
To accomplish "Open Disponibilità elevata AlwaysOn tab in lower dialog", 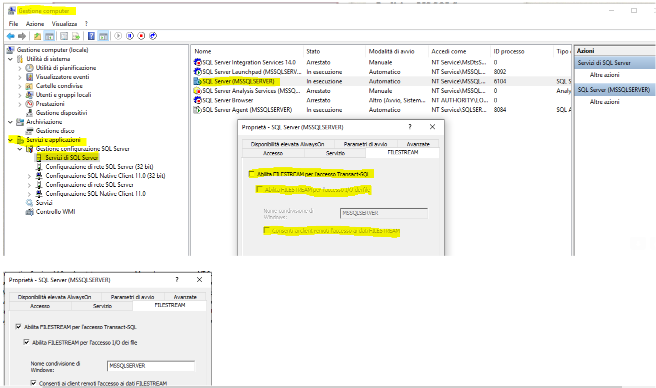I will pos(55,297).
